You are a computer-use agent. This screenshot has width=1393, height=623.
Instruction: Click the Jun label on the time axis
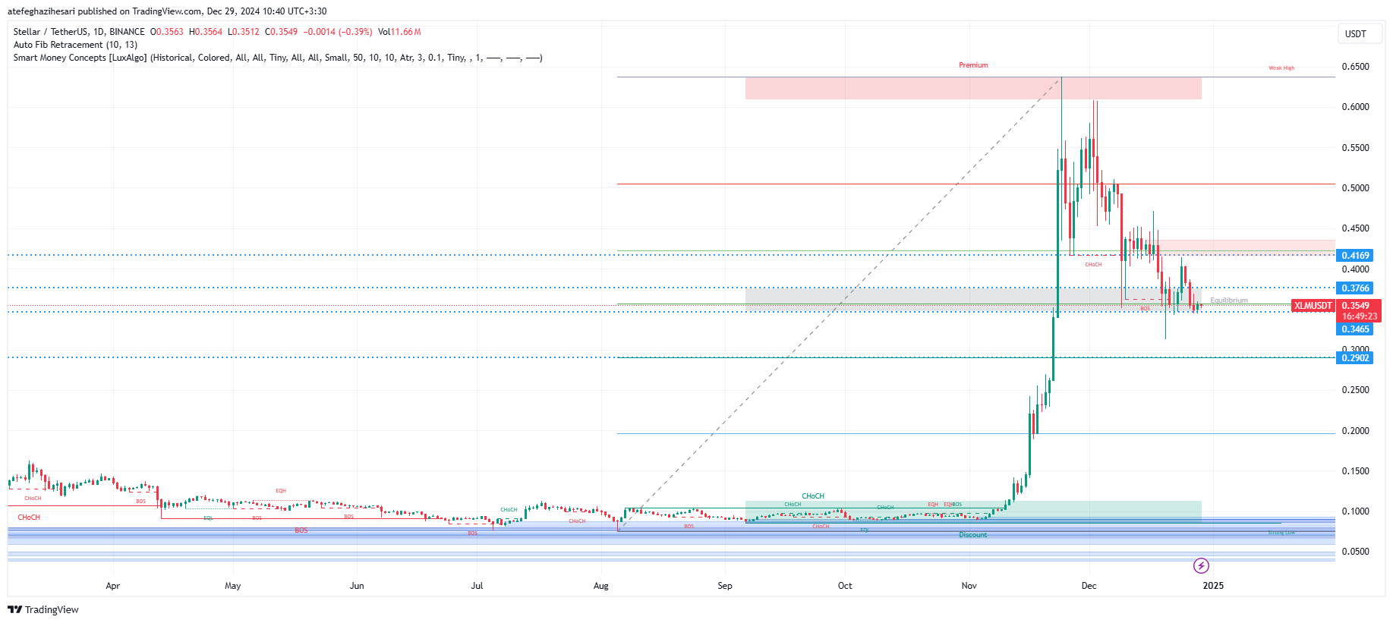pos(357,586)
